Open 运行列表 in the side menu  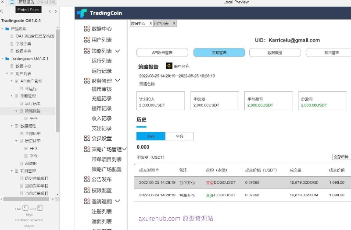102,61
